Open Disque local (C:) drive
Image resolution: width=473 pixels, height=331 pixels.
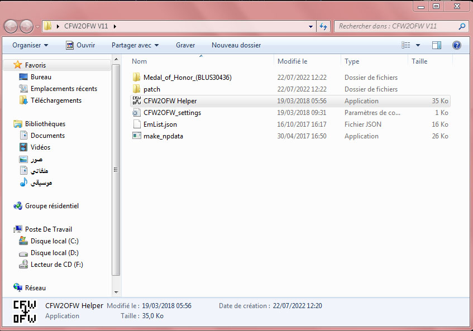54,241
